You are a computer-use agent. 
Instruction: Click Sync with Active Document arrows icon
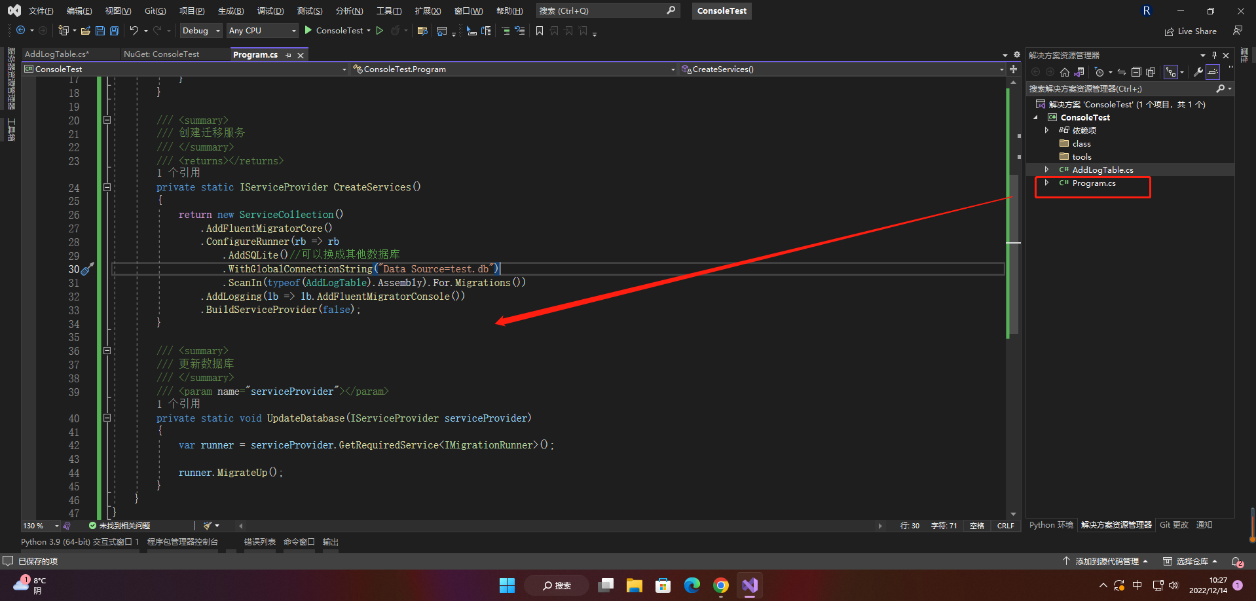[1122, 72]
